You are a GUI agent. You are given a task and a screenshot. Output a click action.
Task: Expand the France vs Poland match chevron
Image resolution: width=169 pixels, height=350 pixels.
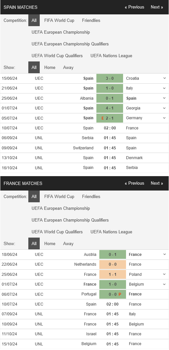[x=164, y=274]
